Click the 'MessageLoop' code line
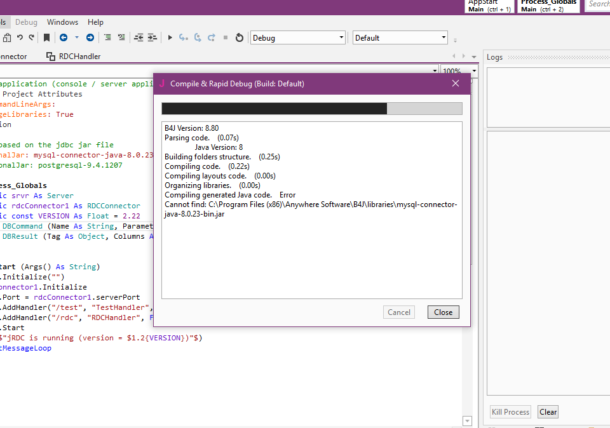 point(25,348)
